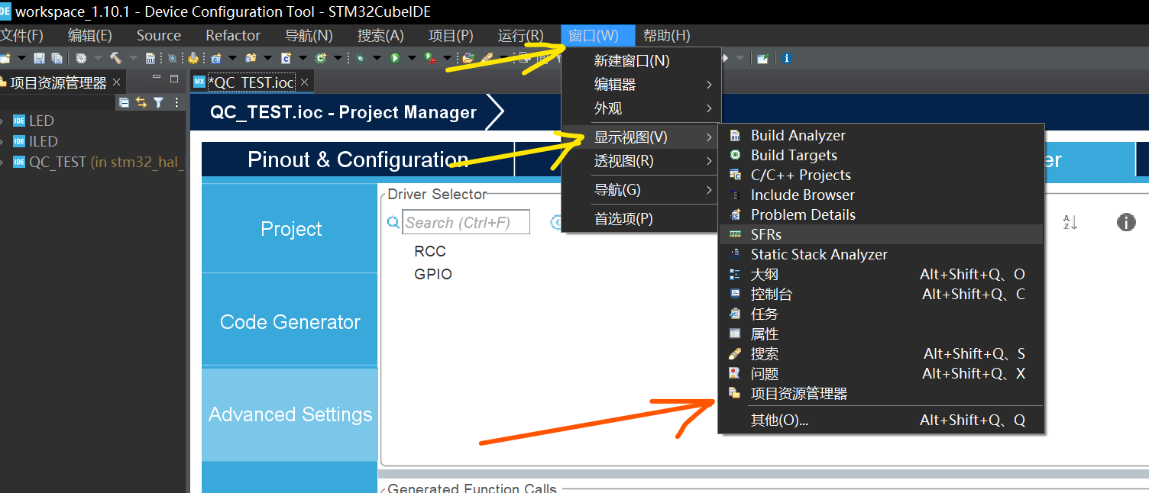
Task: Open the 编辑器 submenu
Action: pyautogui.click(x=640, y=85)
